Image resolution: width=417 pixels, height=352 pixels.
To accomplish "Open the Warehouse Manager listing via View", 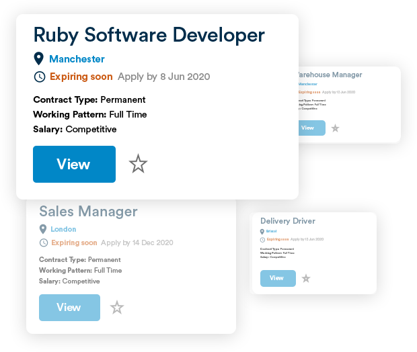I will (308, 128).
